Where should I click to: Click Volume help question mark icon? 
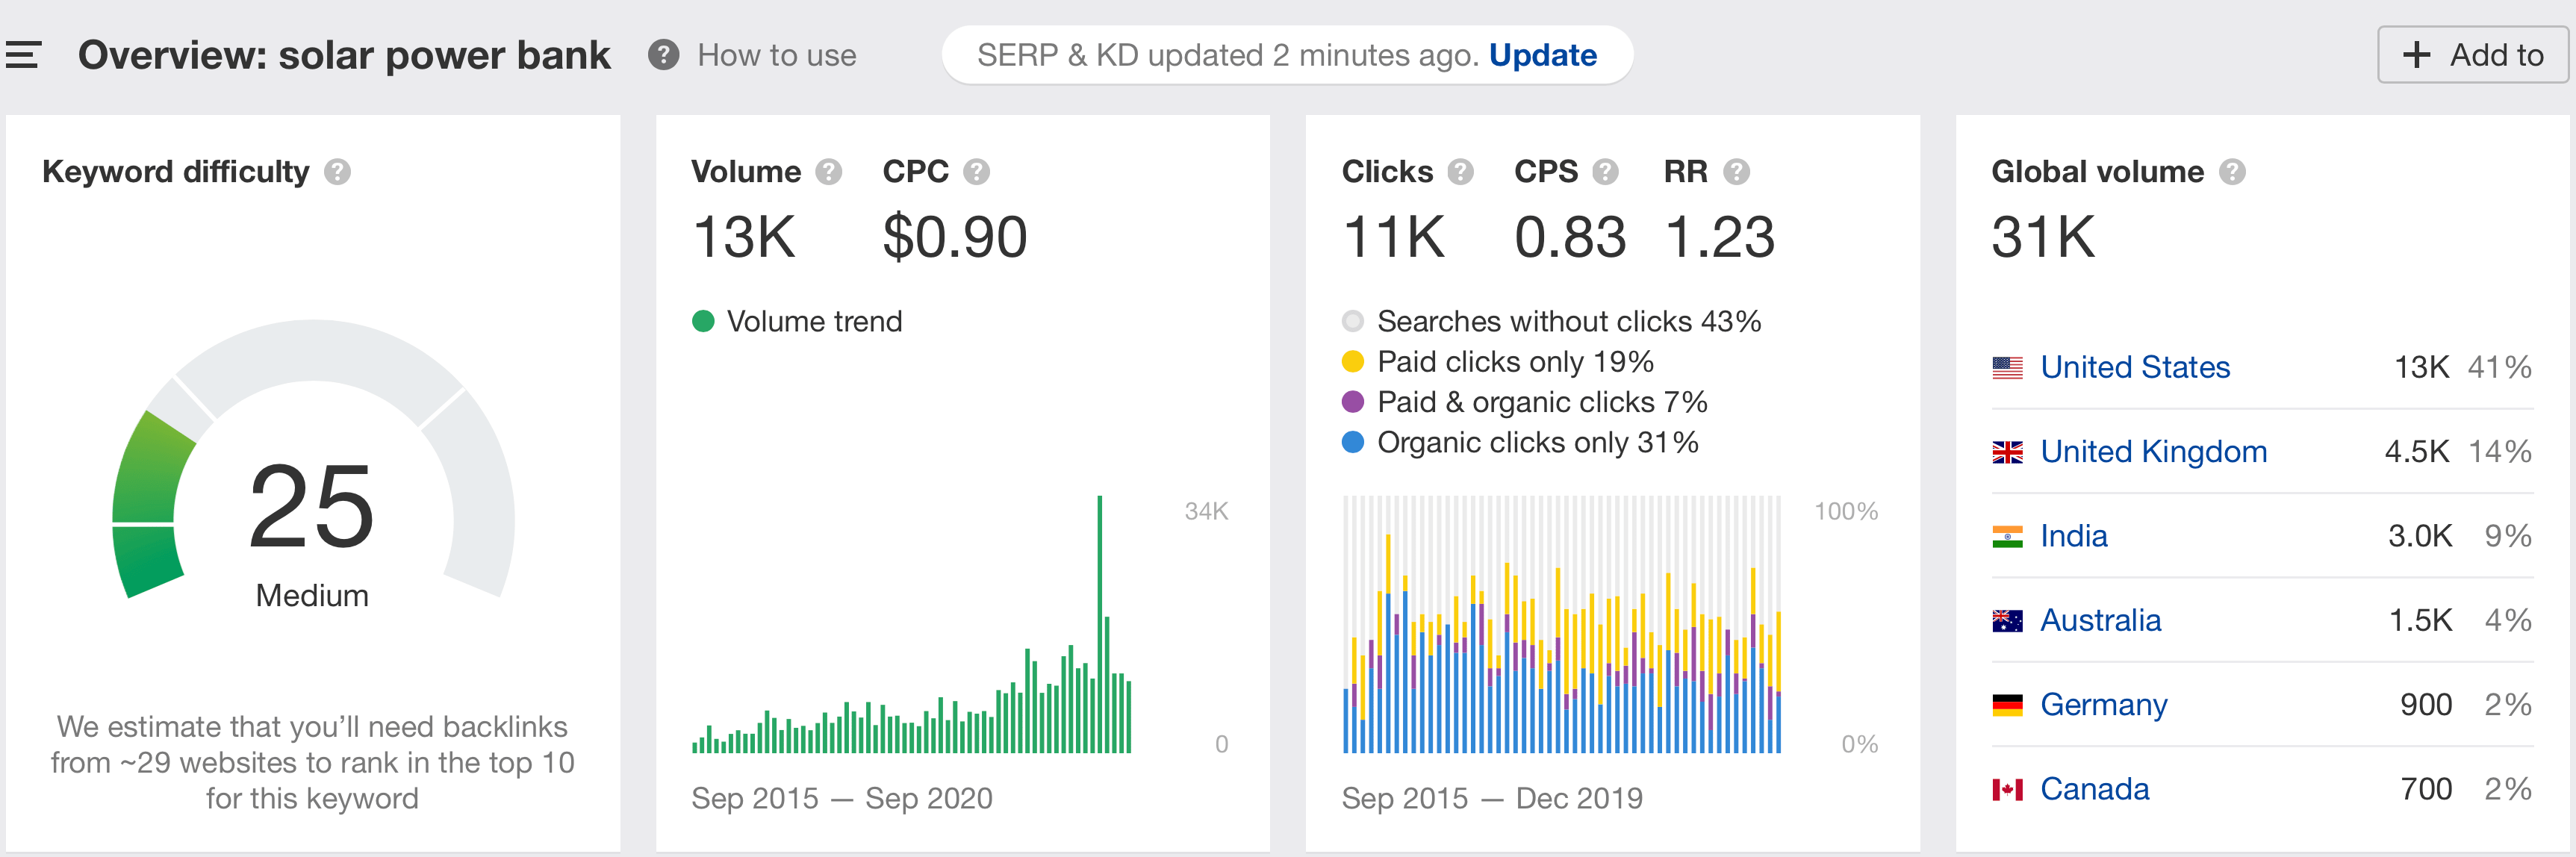[828, 172]
